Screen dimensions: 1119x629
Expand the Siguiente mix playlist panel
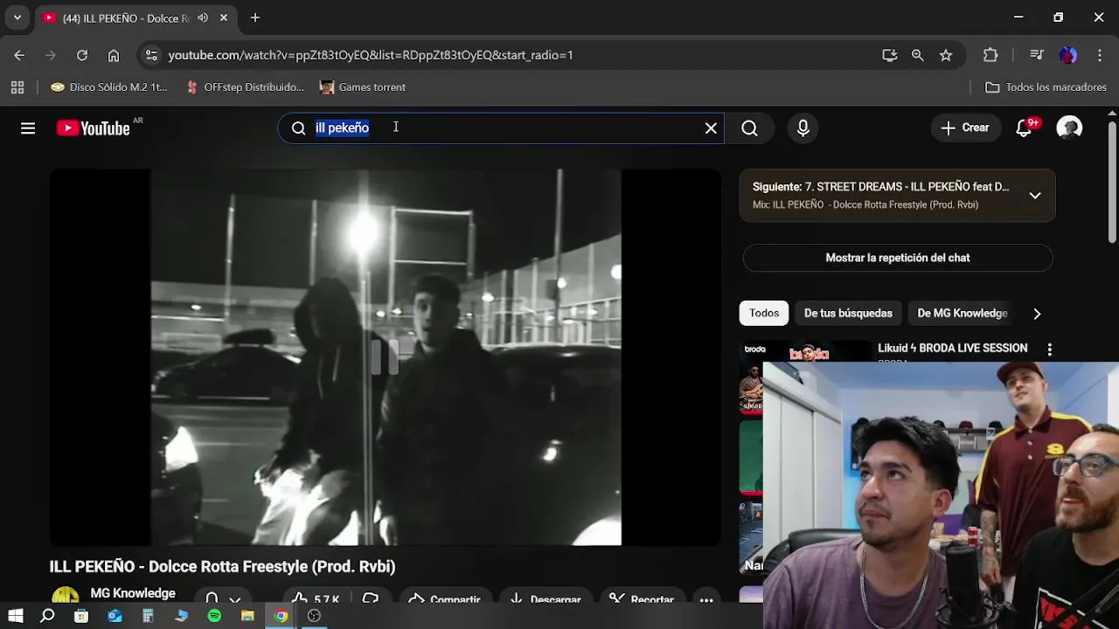(x=1034, y=196)
